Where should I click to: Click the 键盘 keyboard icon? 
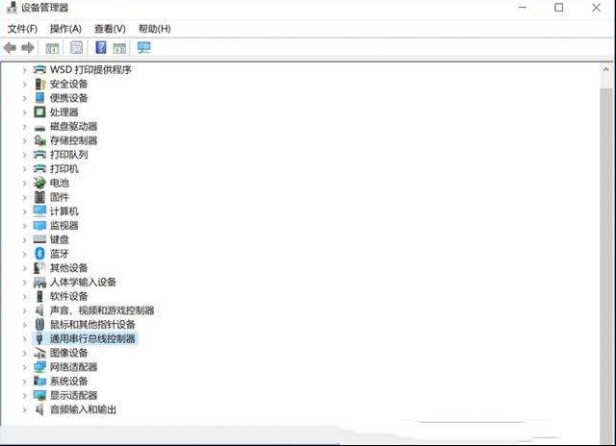[39, 239]
